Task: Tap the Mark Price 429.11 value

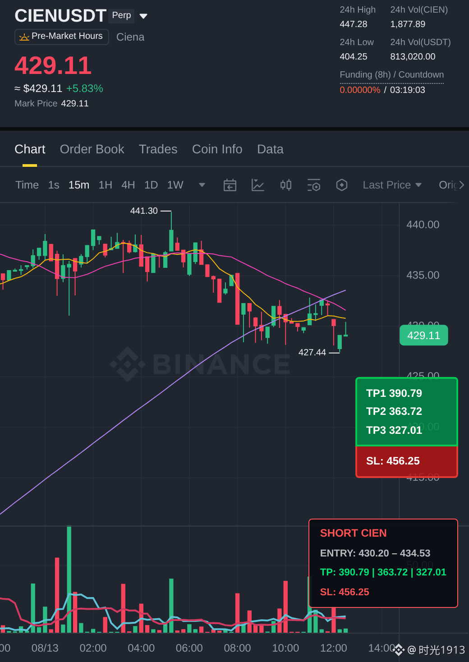Action: (x=75, y=104)
